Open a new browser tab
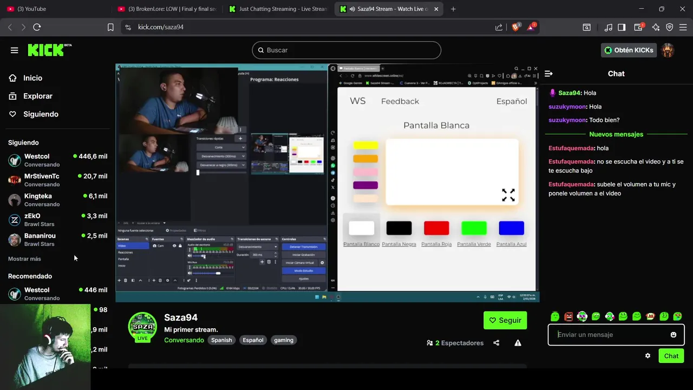 pos(453,9)
